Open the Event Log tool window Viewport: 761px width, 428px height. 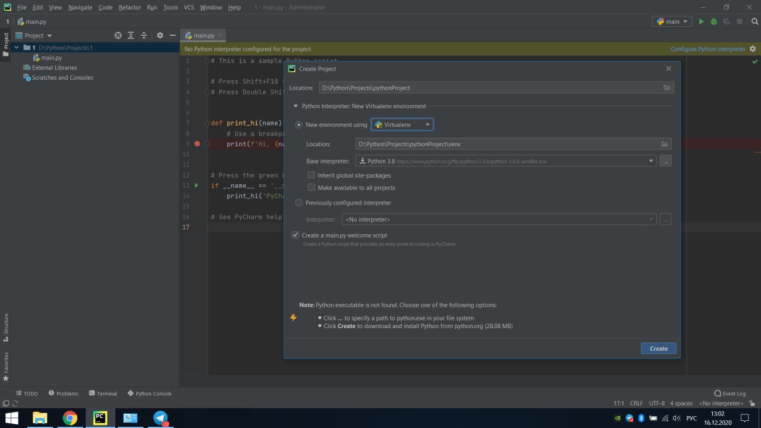(729, 394)
